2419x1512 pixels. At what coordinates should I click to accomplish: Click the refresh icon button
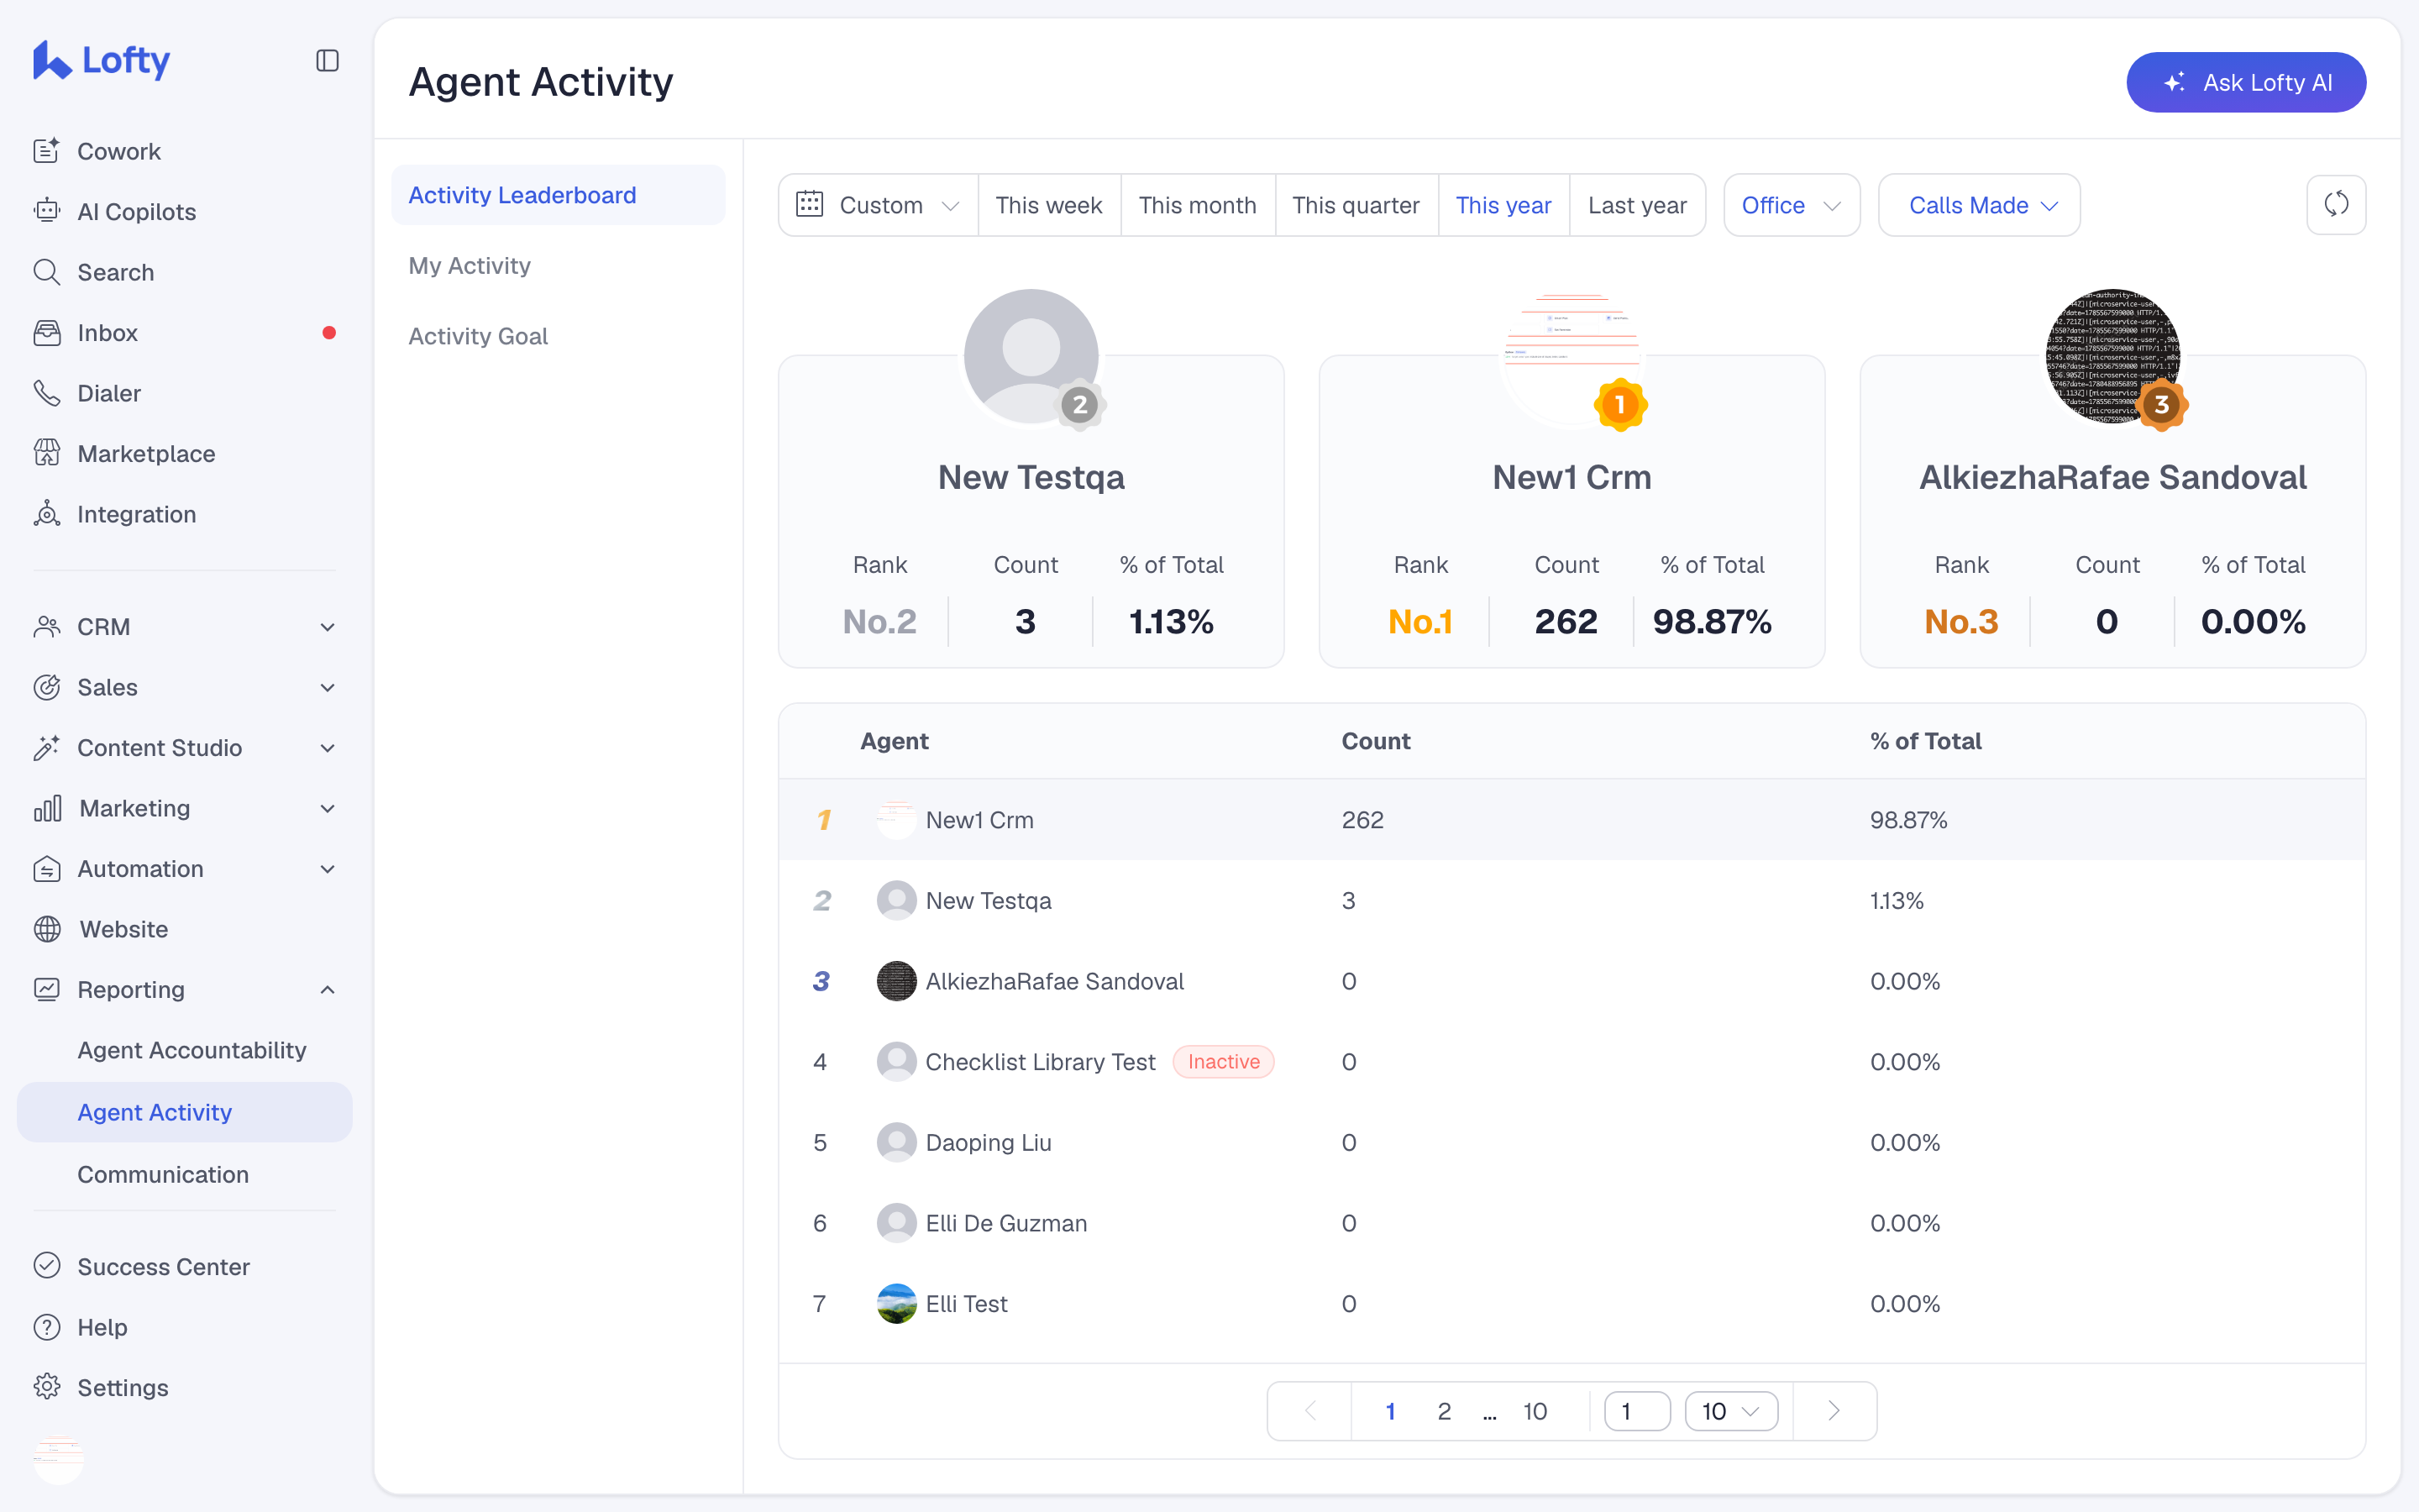point(2336,205)
